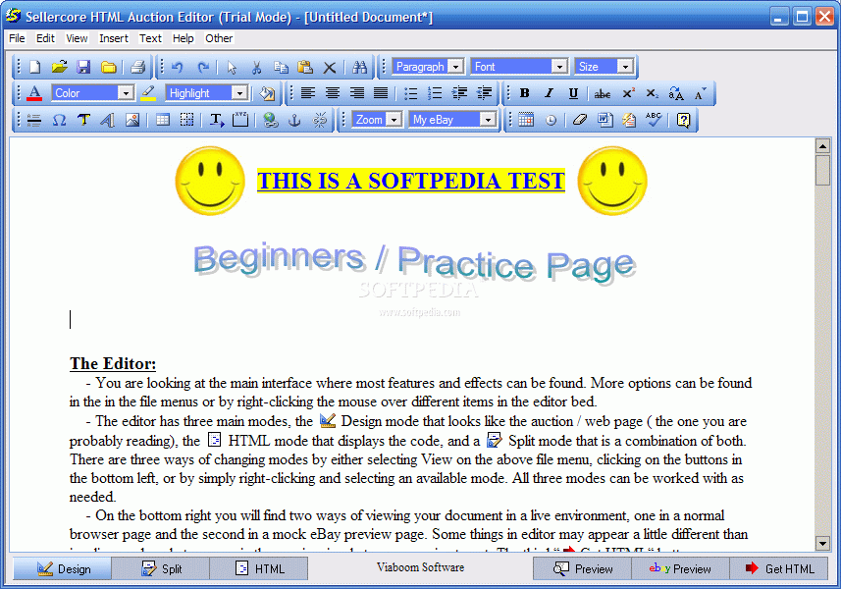Open the View menu
Screen dimensions: 841x589
[77, 38]
